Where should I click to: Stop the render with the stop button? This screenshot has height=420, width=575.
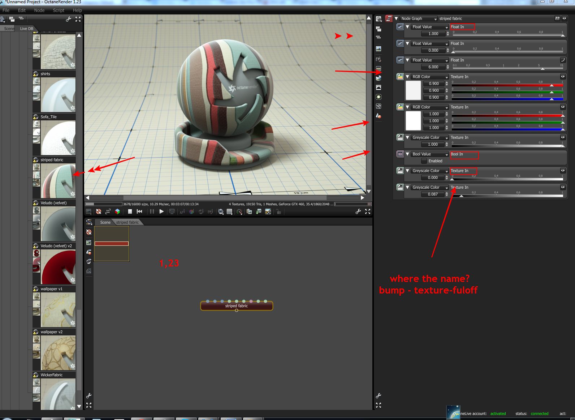[130, 211]
